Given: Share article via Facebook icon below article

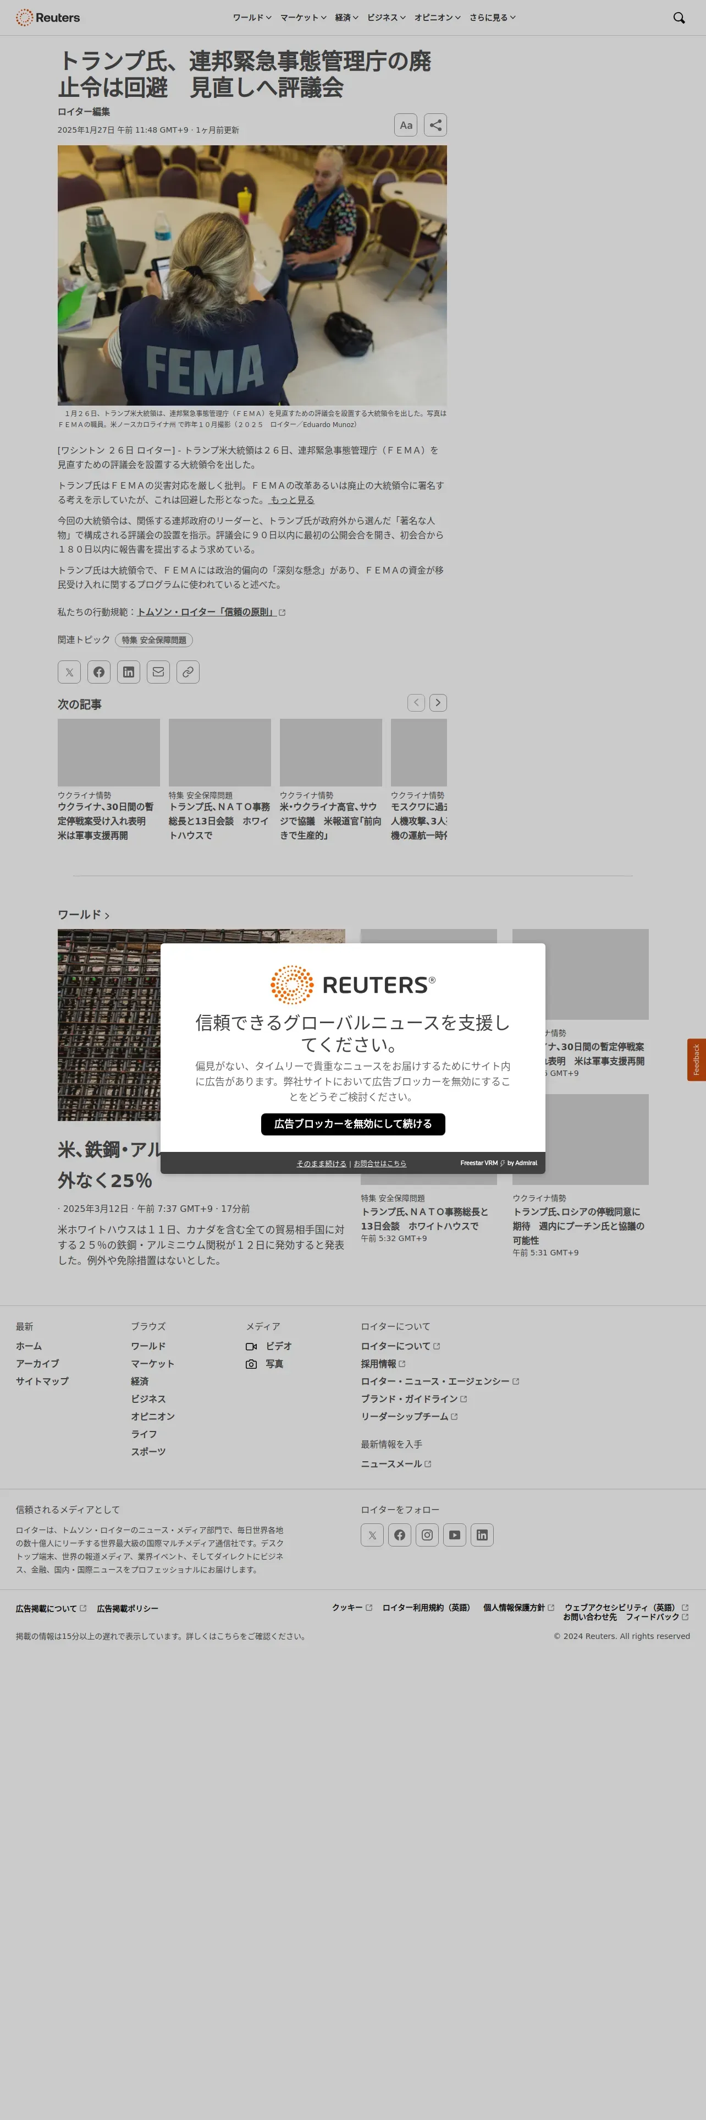Looking at the screenshot, I should 98,673.
